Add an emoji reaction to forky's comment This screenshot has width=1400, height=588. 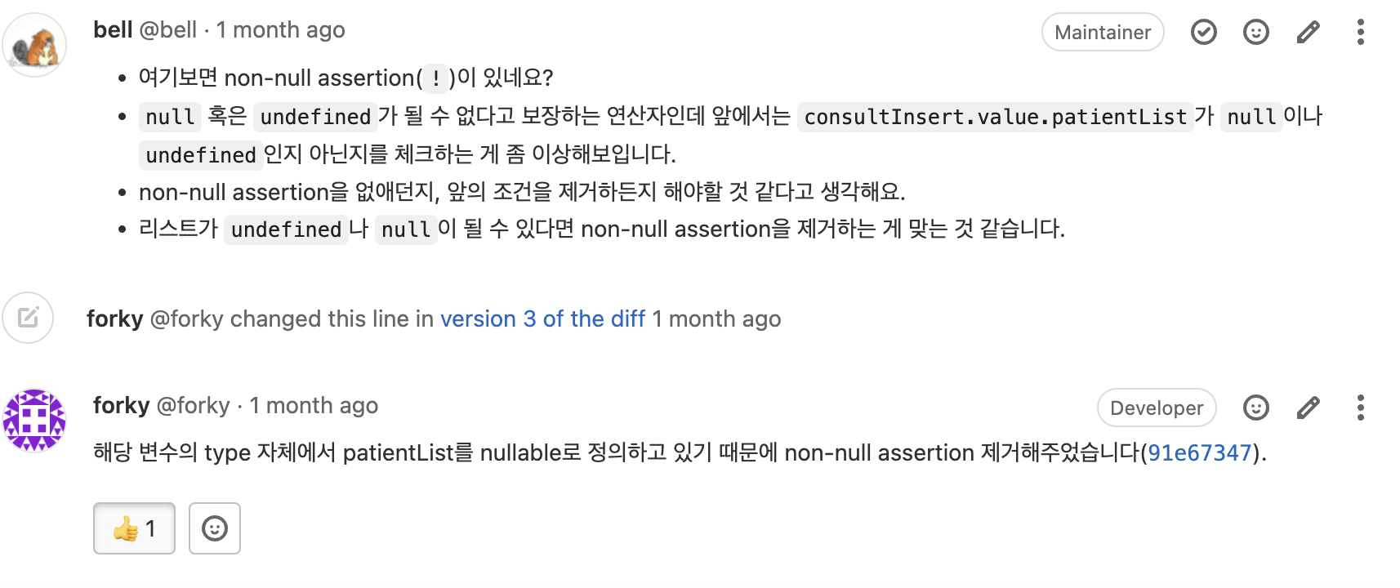pos(1255,408)
